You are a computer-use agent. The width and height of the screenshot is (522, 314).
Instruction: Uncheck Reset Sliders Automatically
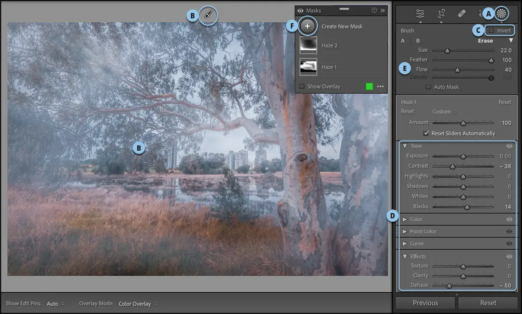426,133
